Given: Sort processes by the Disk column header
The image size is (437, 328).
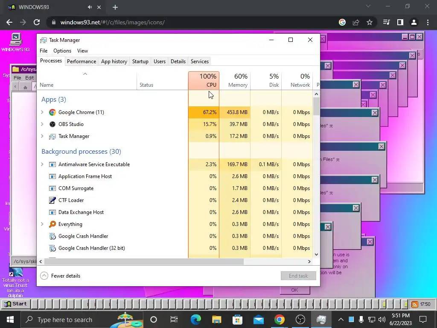Looking at the screenshot, I should tap(266, 81).
